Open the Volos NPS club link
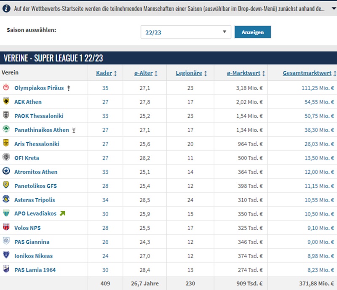Image resolution: width=337 pixels, height=290 pixels. (27, 228)
